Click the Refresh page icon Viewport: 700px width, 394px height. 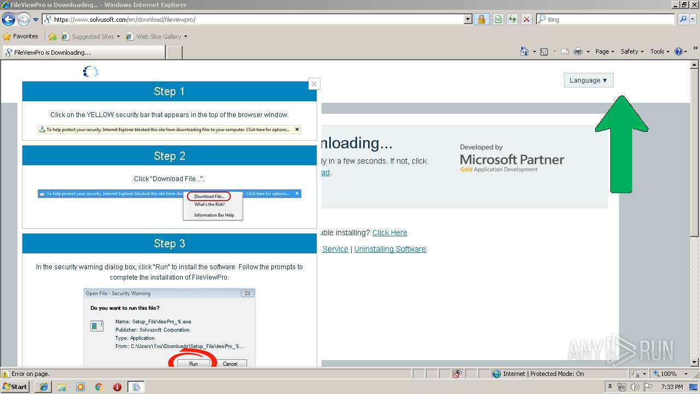(512, 19)
